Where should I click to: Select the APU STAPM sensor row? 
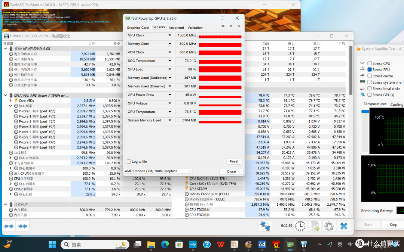click(x=265, y=189)
